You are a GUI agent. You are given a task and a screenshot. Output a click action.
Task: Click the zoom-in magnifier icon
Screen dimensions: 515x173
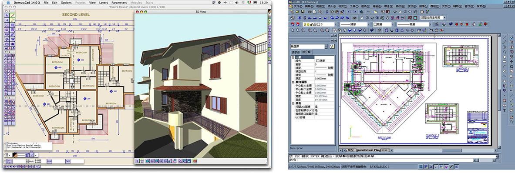[310, 30]
